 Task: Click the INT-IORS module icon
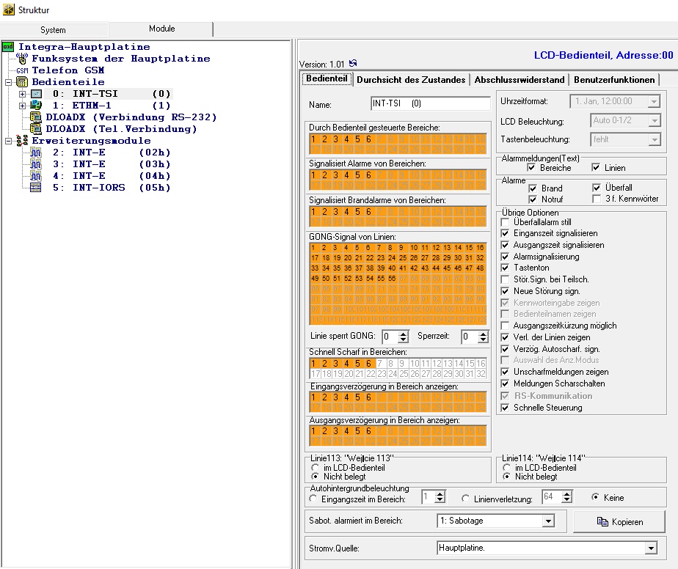click(36, 188)
